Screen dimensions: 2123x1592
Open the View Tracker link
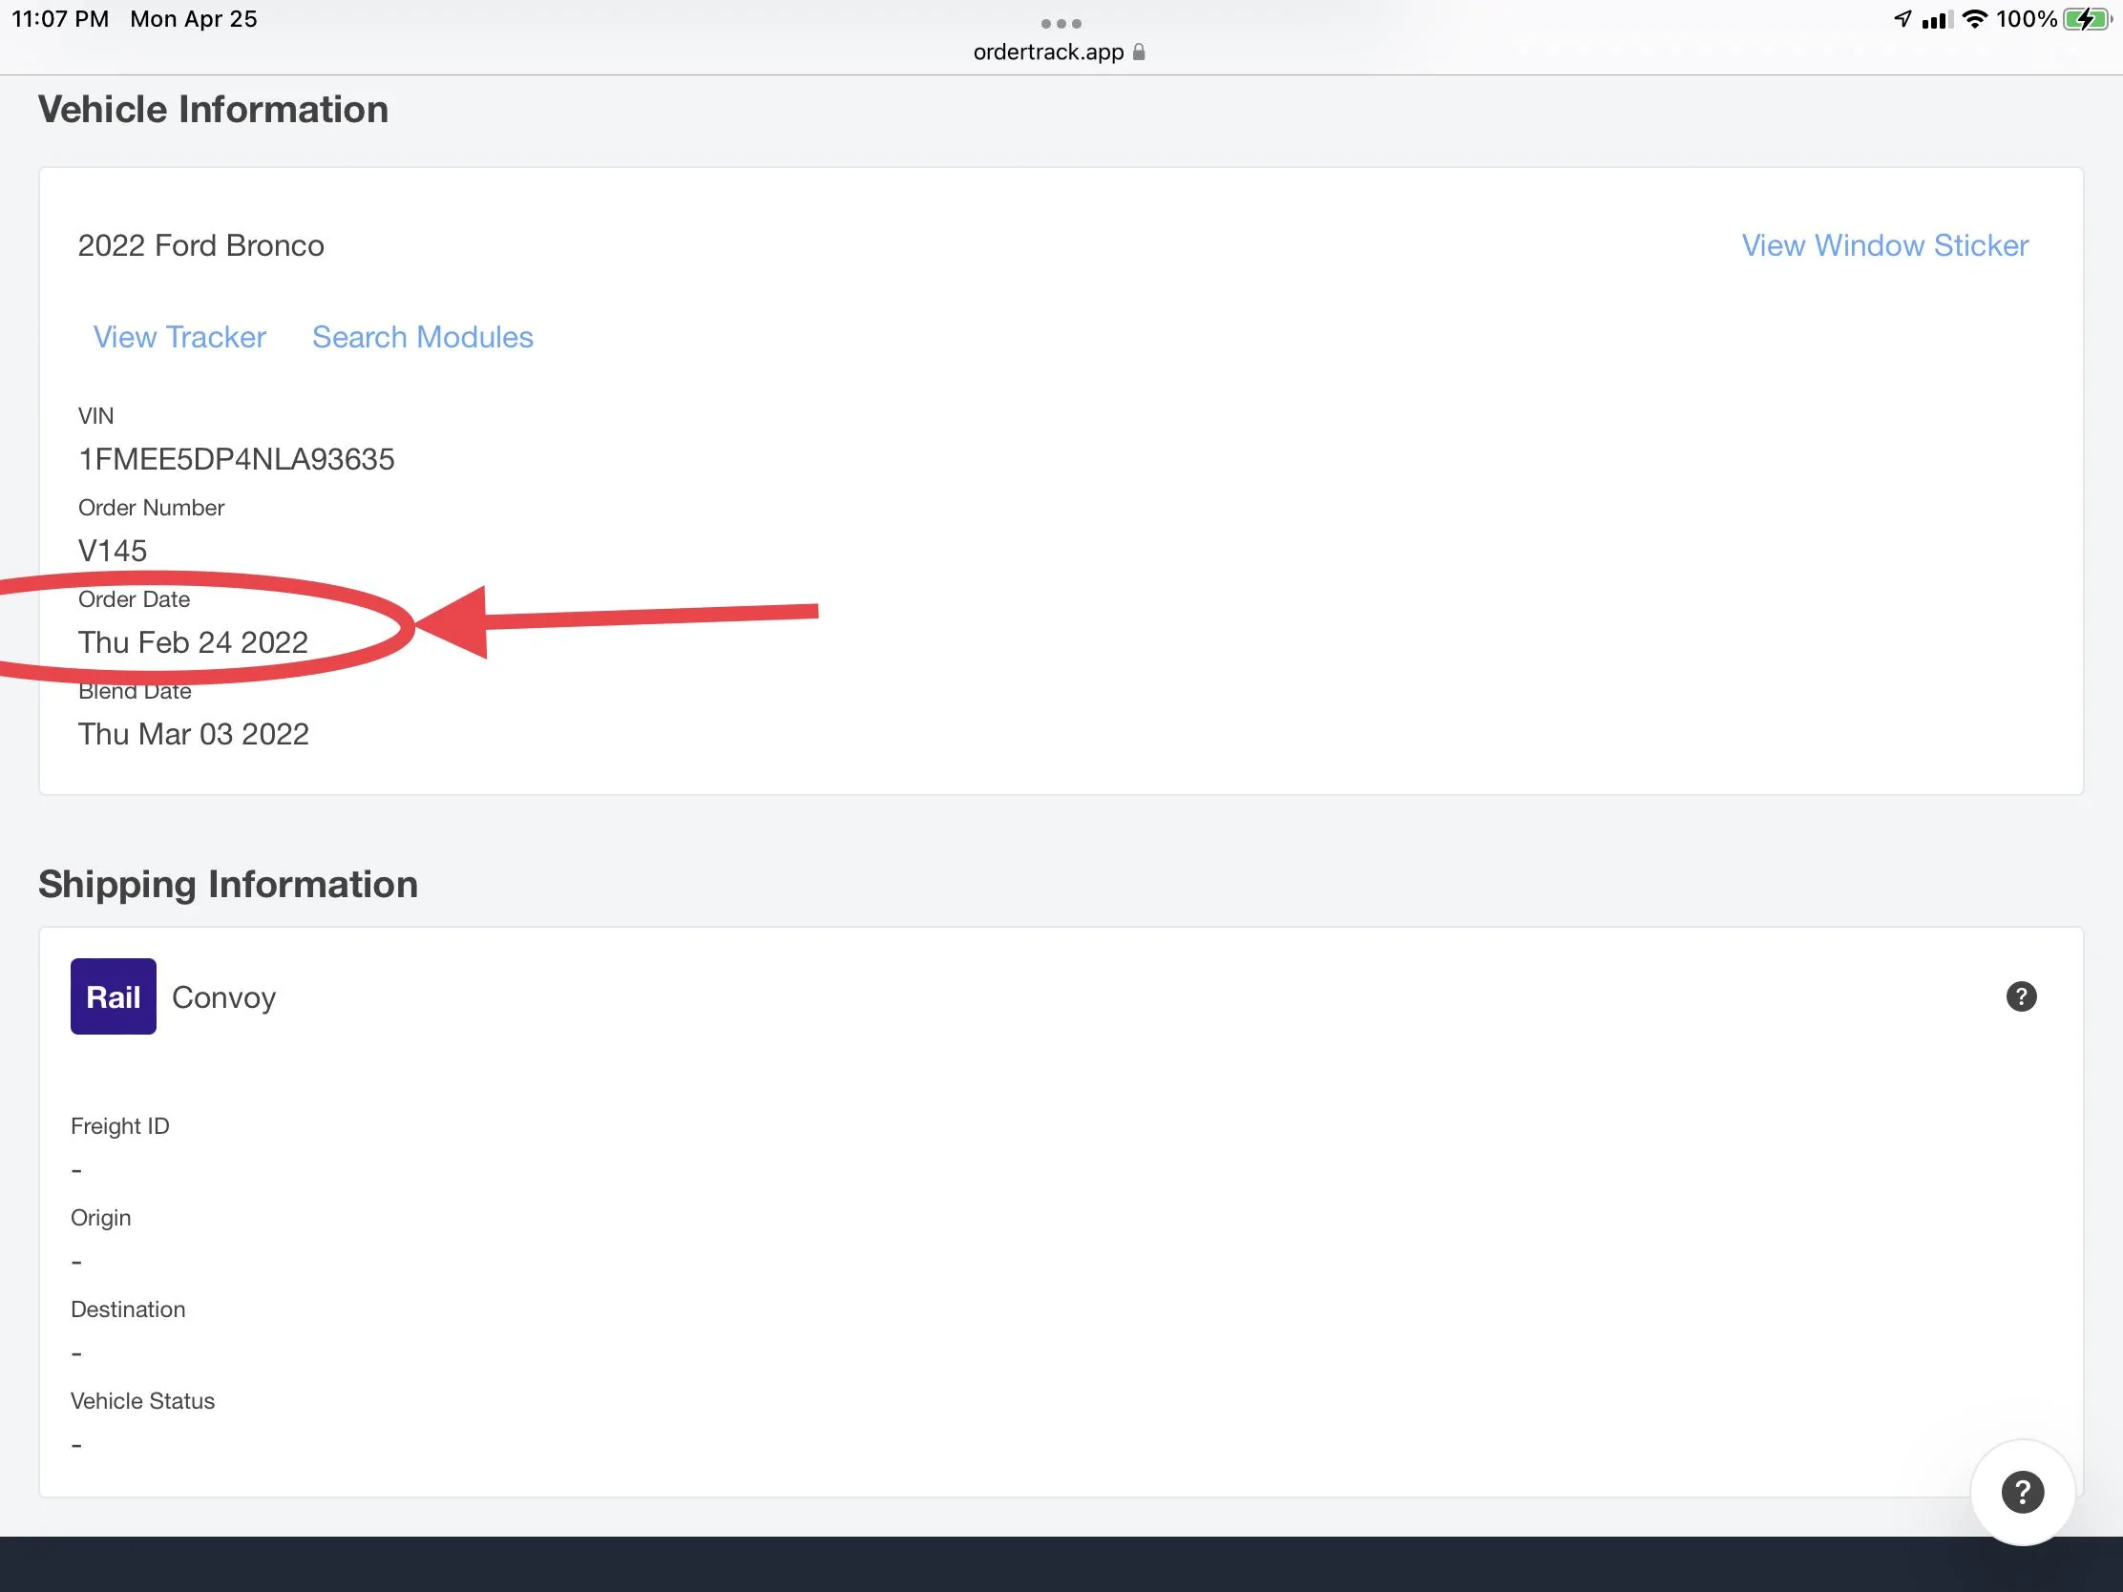click(179, 337)
